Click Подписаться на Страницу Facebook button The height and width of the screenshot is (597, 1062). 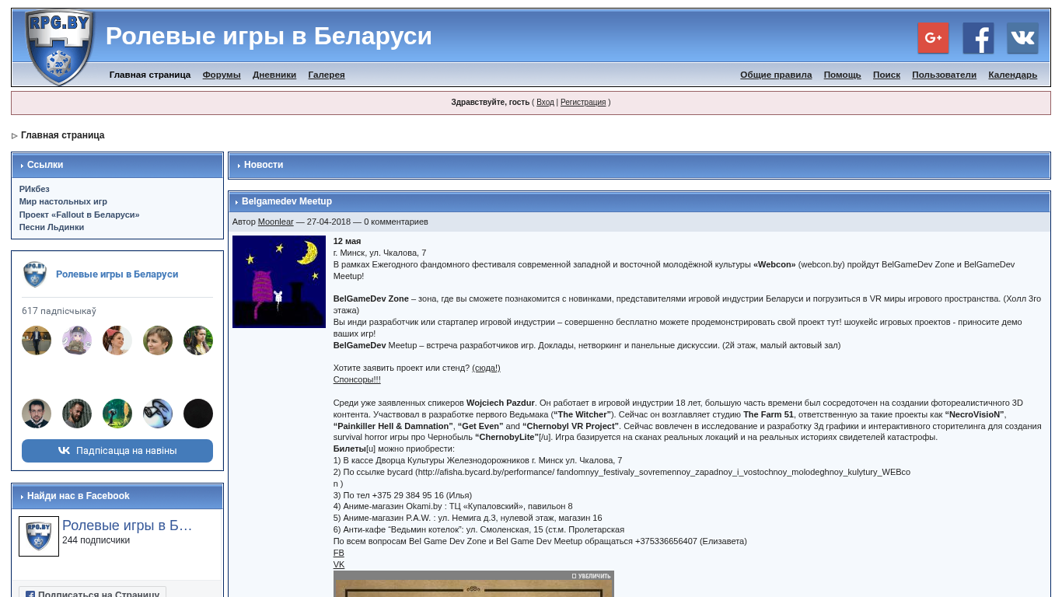(93, 592)
